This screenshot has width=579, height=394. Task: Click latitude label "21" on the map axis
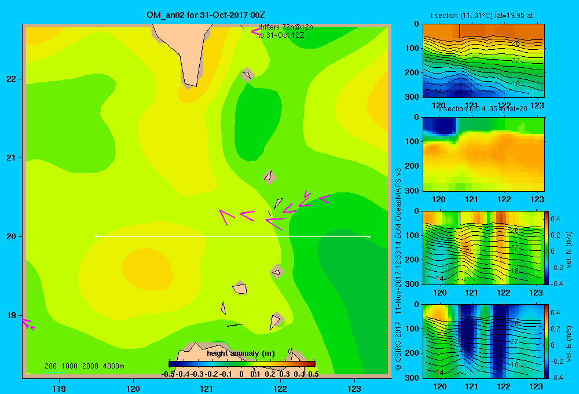tap(12, 158)
